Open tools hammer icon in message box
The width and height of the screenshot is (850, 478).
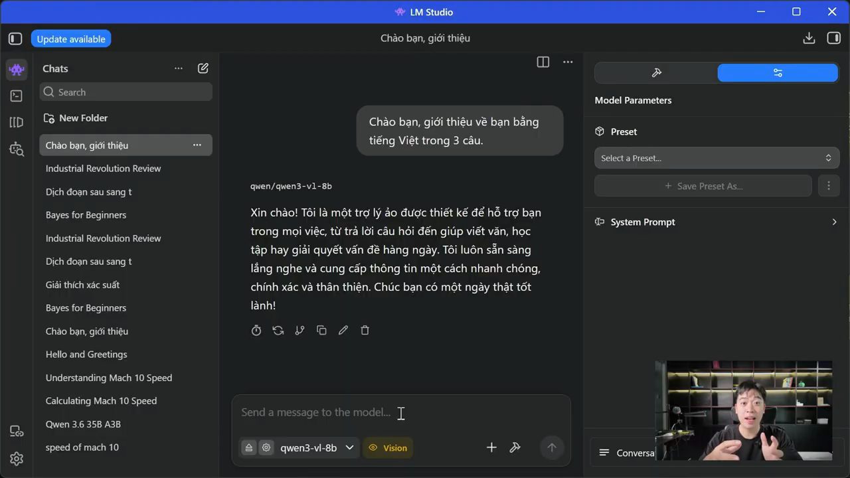(515, 447)
